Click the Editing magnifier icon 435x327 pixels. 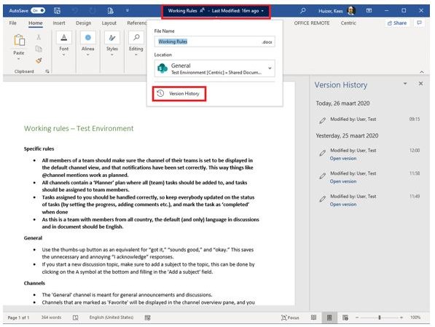pos(136,38)
